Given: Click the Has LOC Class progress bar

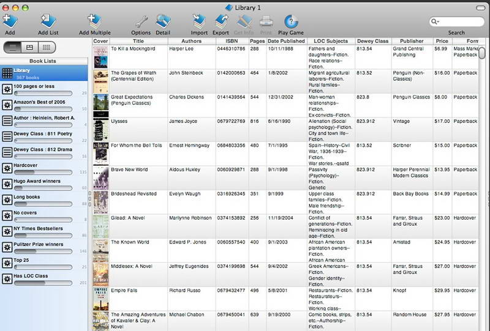Looking at the screenshot, I should tap(43, 283).
